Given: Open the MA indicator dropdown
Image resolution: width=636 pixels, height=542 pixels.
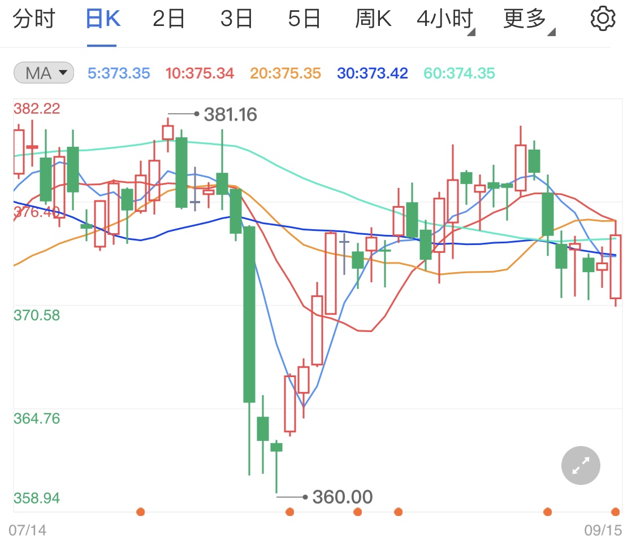Looking at the screenshot, I should point(44,73).
